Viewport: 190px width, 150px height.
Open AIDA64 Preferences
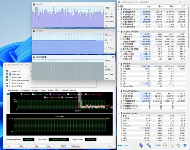point(75,146)
